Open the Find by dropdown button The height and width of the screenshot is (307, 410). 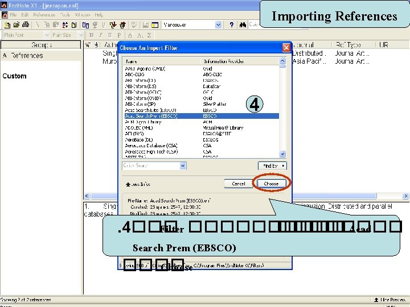tap(272, 166)
